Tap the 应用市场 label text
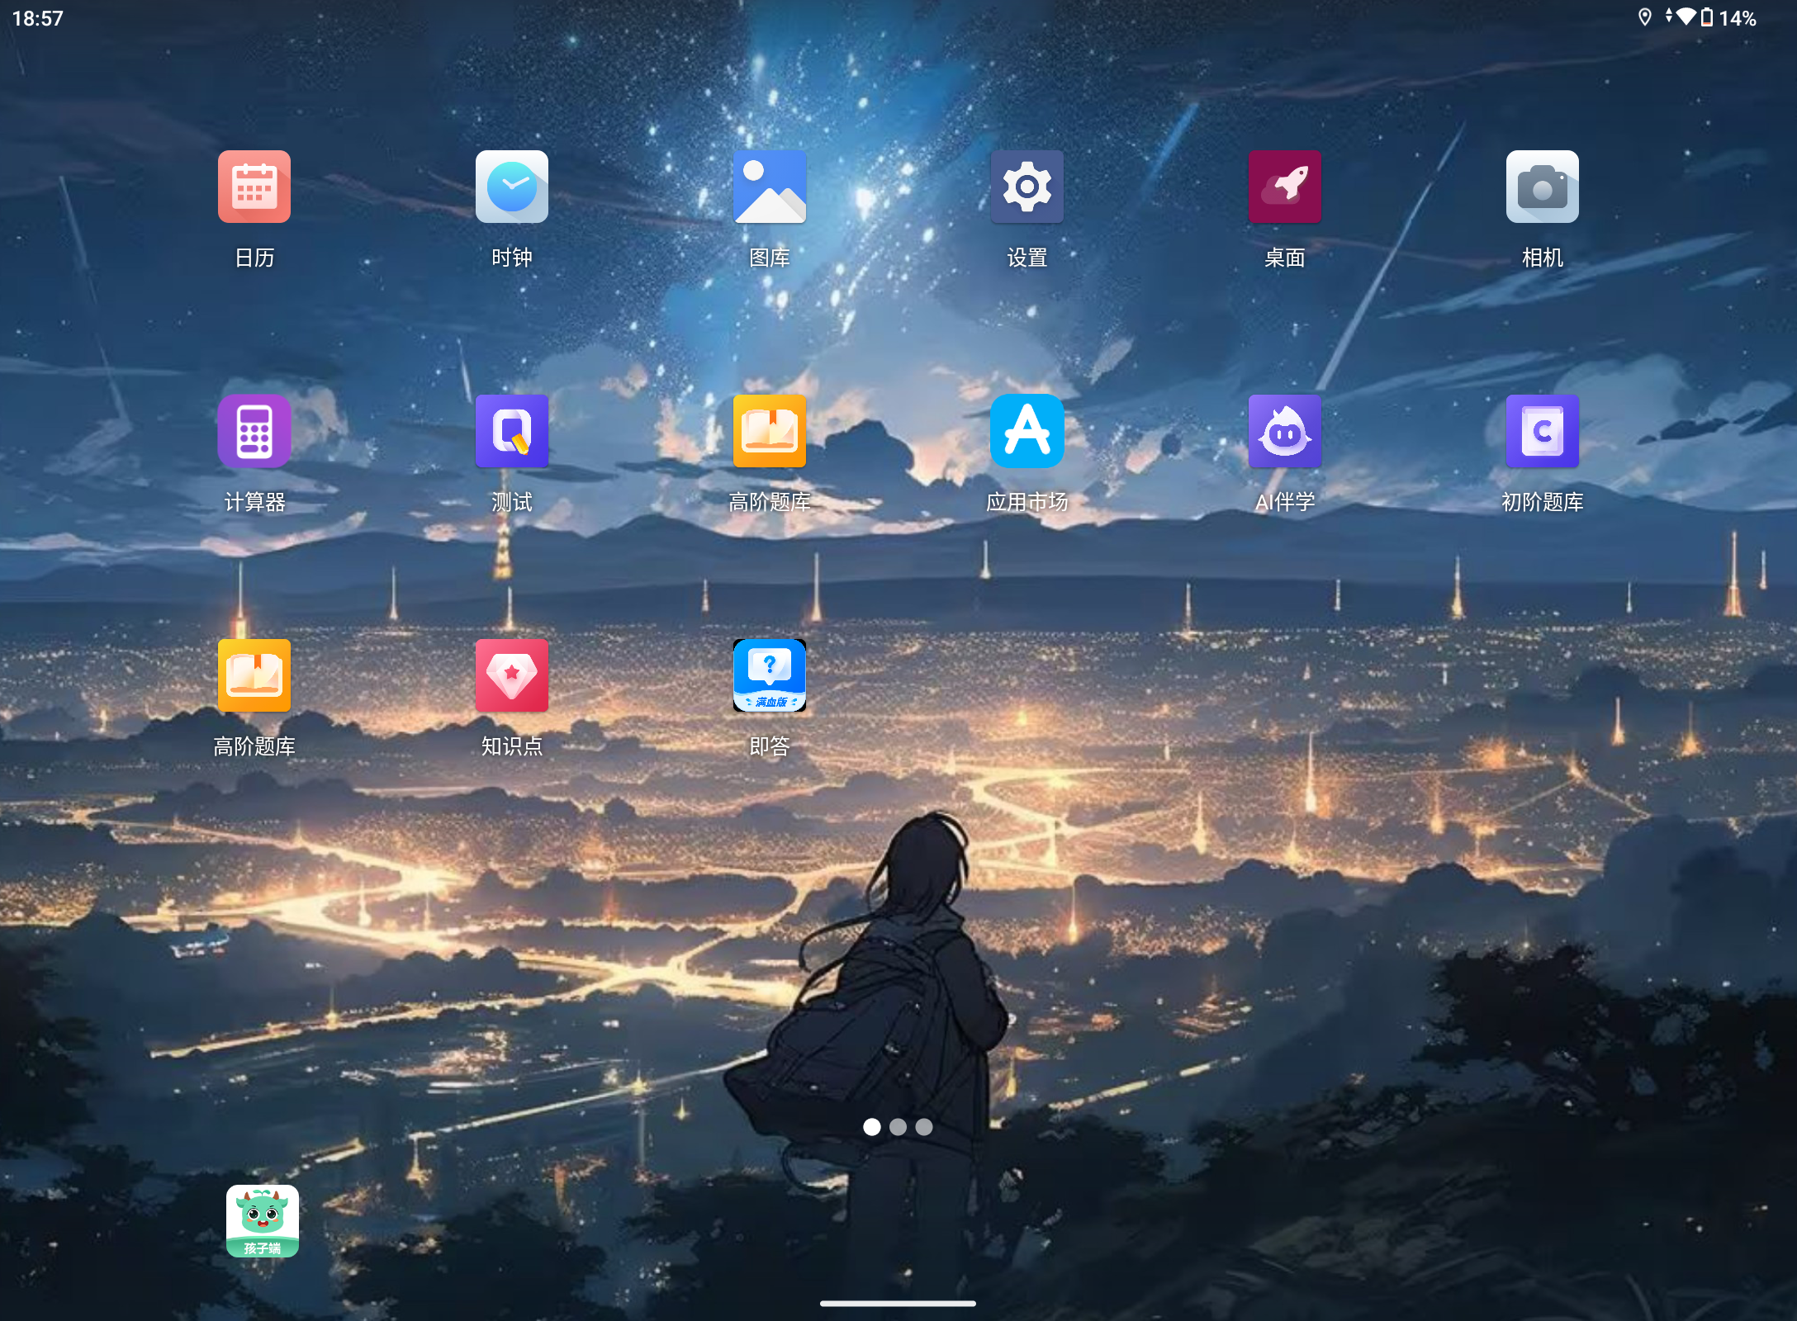The image size is (1797, 1321). [x=1027, y=502]
